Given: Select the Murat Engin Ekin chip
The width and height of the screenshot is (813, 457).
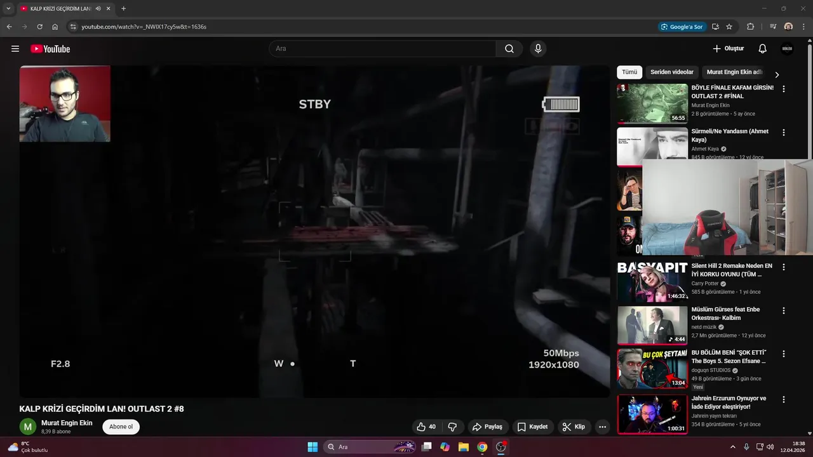Looking at the screenshot, I should click(x=734, y=72).
